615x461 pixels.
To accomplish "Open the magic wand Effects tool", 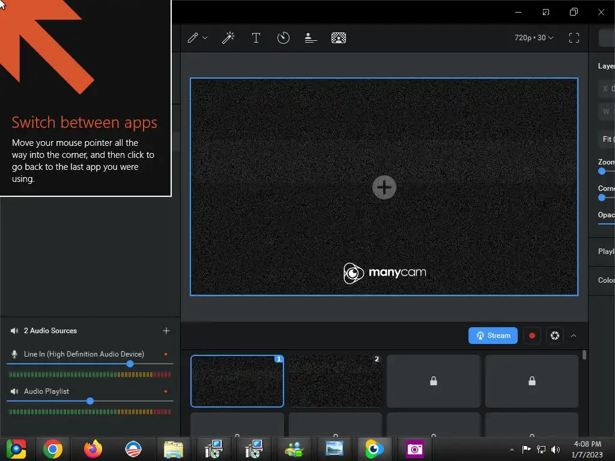I will [x=228, y=38].
